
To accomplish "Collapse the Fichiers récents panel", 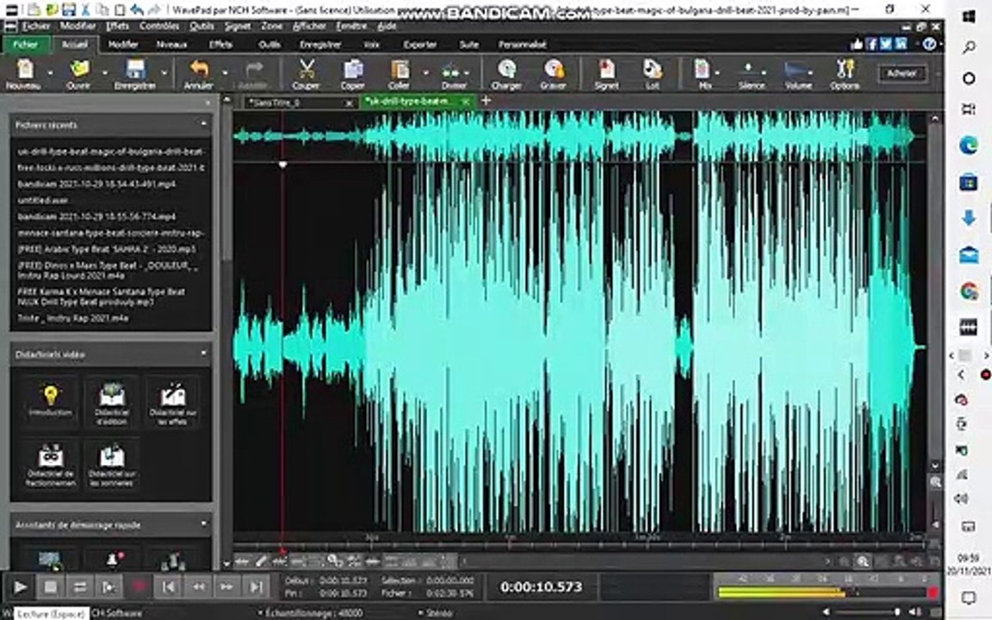I will 204,124.
